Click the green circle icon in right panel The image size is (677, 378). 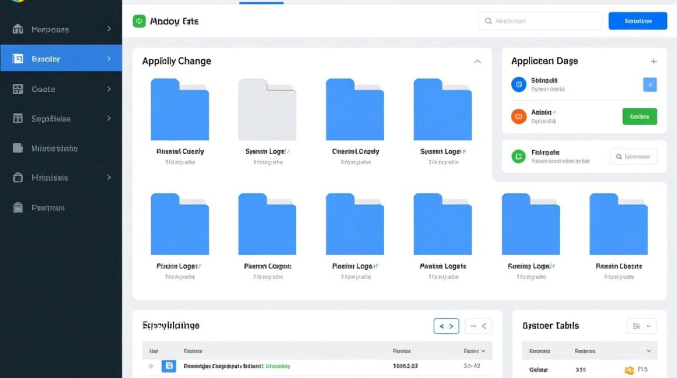pyautogui.click(x=518, y=156)
